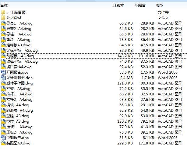Select file name '设计说明书.doc'
187x149 pixels.
click(x=19, y=78)
